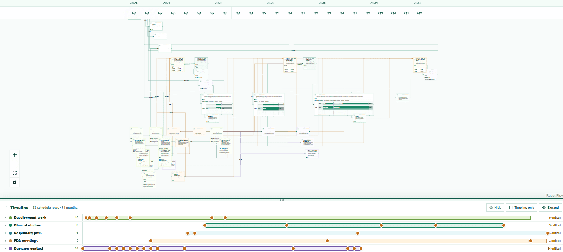Screen dimensions: 563x252
Task: Click the orange FDA meetings dot
Action: point(11,241)
